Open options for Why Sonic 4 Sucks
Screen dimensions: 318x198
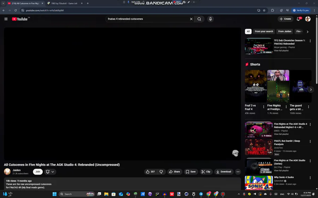pos(310,178)
